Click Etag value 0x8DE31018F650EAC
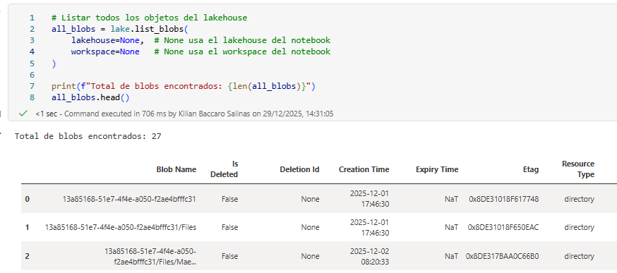The image size is (617, 273). tap(503, 227)
